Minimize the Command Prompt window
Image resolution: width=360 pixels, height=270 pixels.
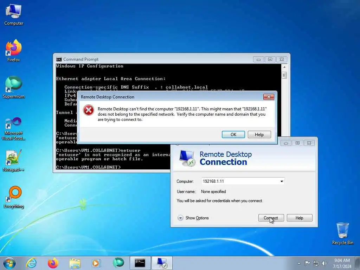coord(258,59)
